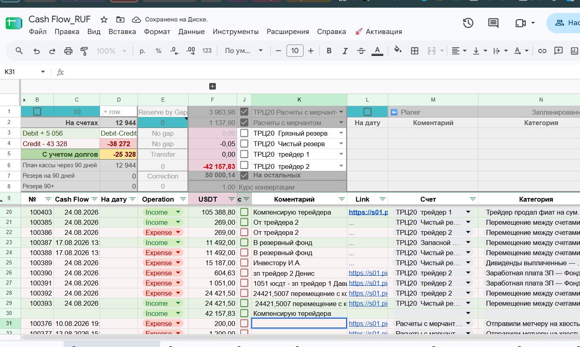Viewport: 580px width, 347px height.
Task: Open the comments icon at top
Action: [x=493, y=23]
